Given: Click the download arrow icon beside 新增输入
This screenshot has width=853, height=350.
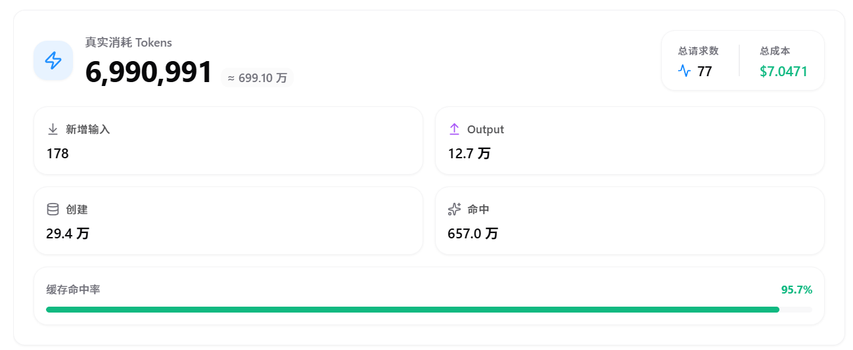Looking at the screenshot, I should pyautogui.click(x=53, y=129).
